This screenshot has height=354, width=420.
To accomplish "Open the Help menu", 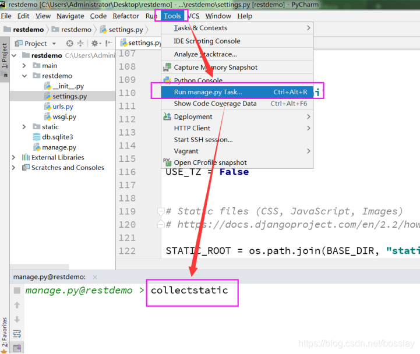I will click(245, 16).
